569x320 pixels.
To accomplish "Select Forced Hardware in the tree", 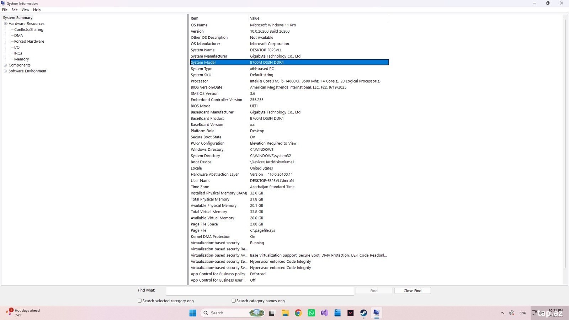I will tap(29, 41).
